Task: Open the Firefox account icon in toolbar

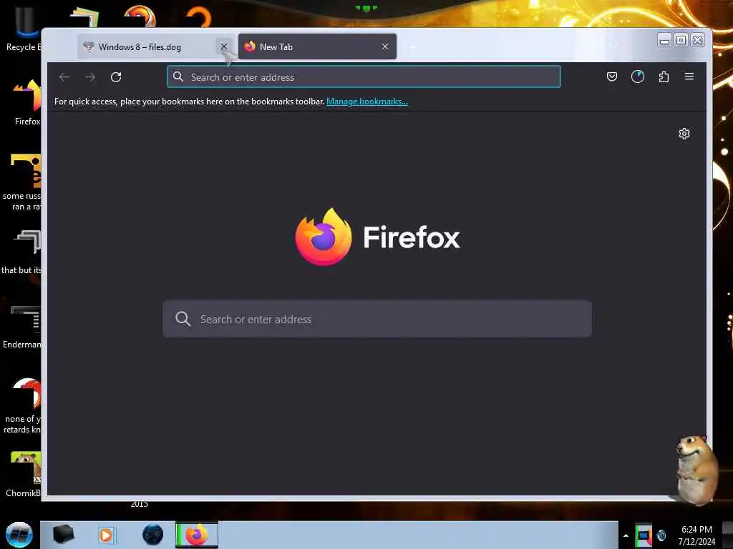Action: (x=638, y=76)
